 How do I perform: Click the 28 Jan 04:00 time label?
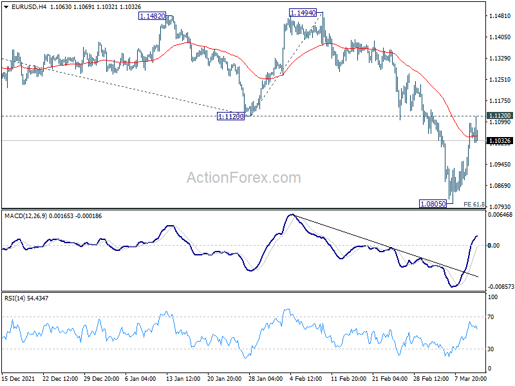(x=265, y=378)
